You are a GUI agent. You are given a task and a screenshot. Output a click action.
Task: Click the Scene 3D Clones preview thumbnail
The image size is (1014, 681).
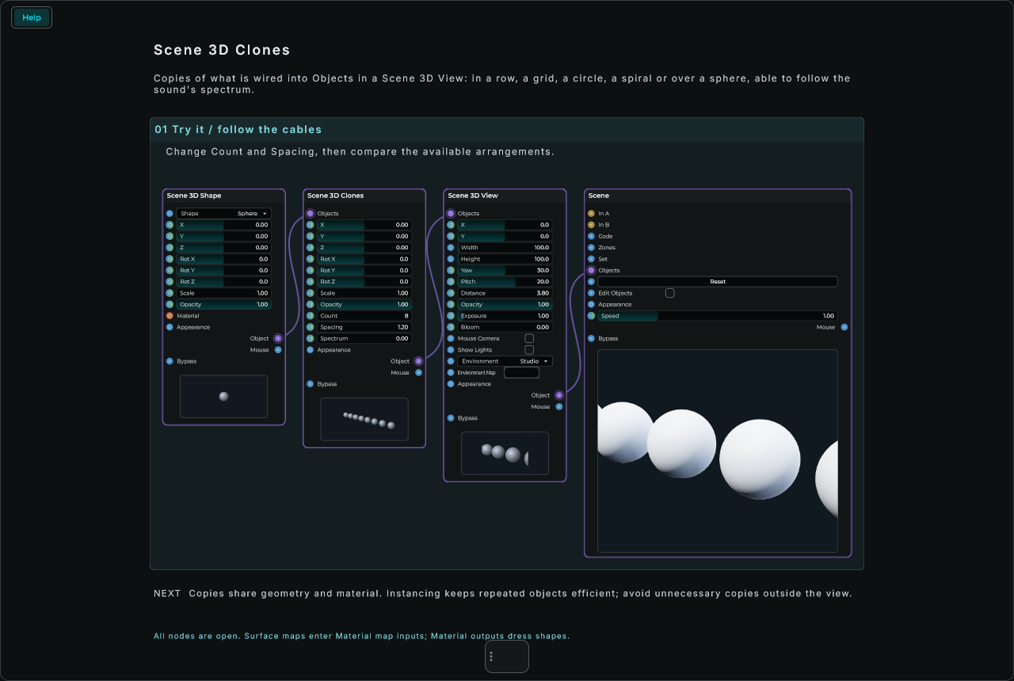(x=364, y=419)
